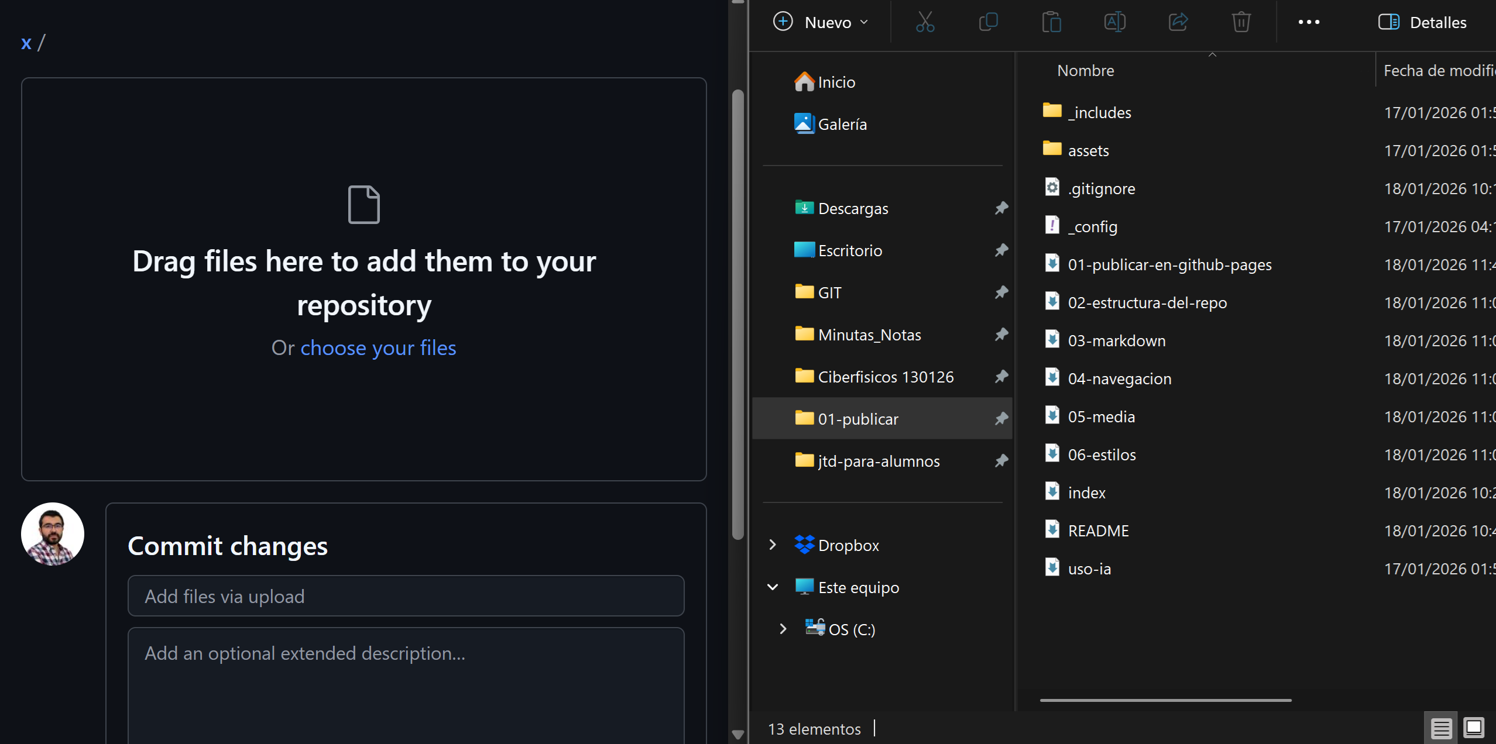Toggle the Detalles details pane
1496x744 pixels.
click(1422, 22)
